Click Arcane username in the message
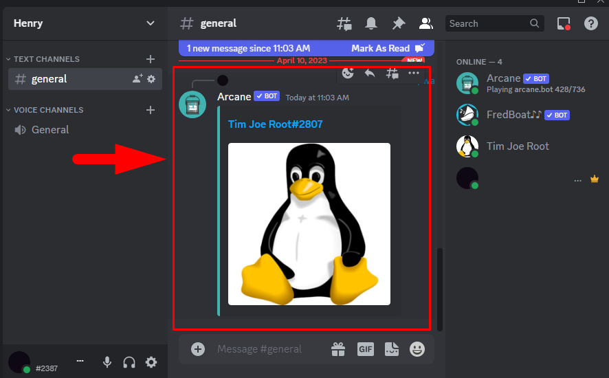Screen dimensions: 609x378 click(234, 97)
